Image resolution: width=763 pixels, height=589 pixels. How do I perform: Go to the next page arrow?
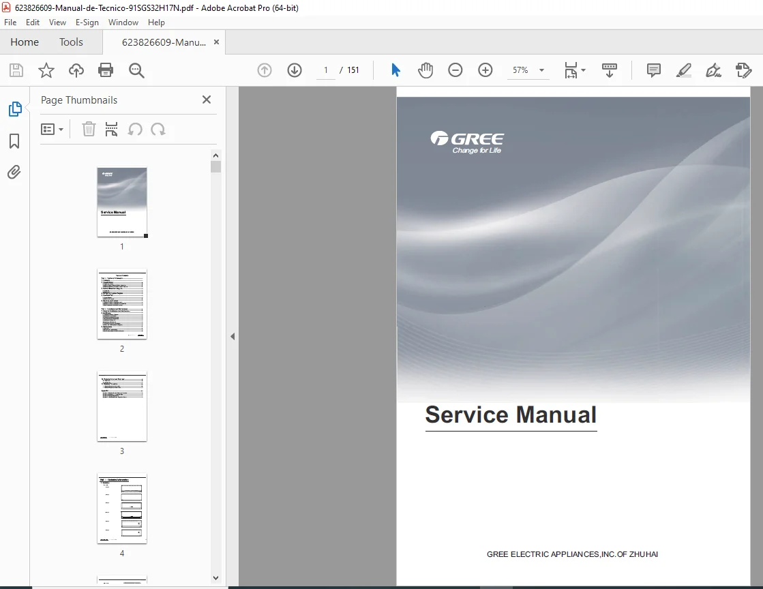295,70
